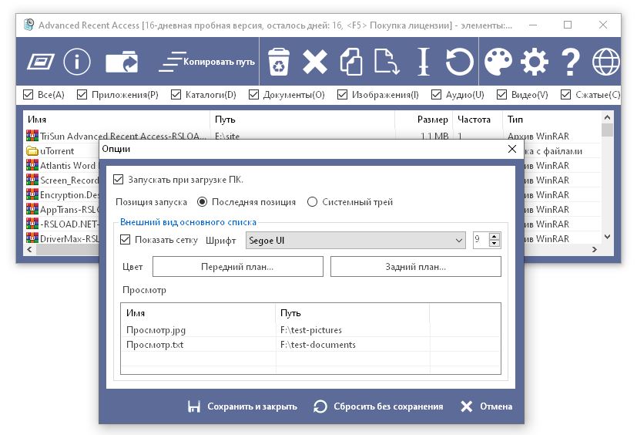637x435 pixels.
Task: Click the globe language icon
Action: tap(605, 62)
